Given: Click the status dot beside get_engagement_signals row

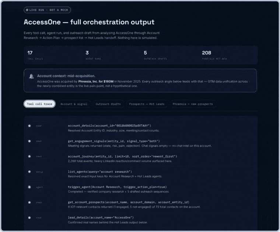Looking at the screenshot, I should click(29, 141).
